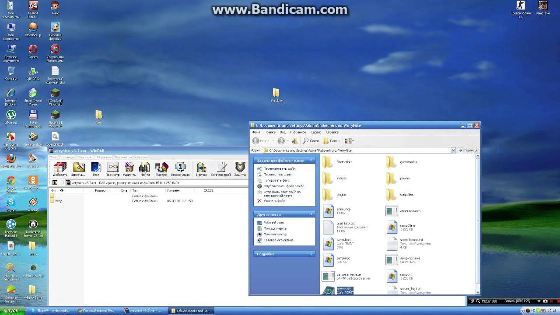Select the samp-server.exe file

click(346, 276)
